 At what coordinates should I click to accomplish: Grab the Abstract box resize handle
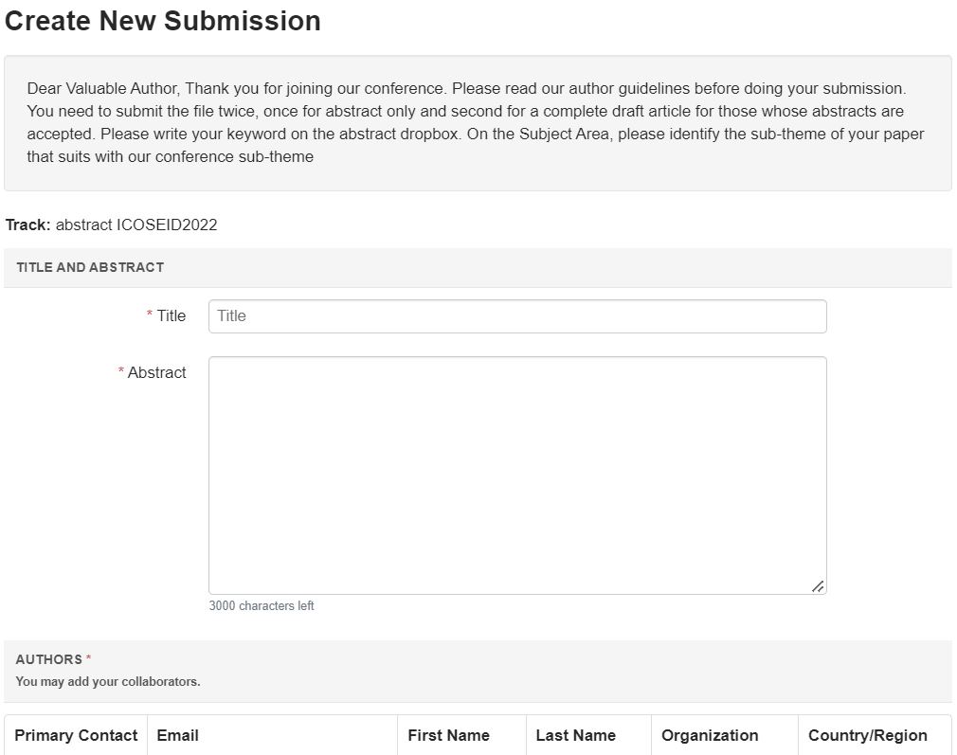[818, 586]
